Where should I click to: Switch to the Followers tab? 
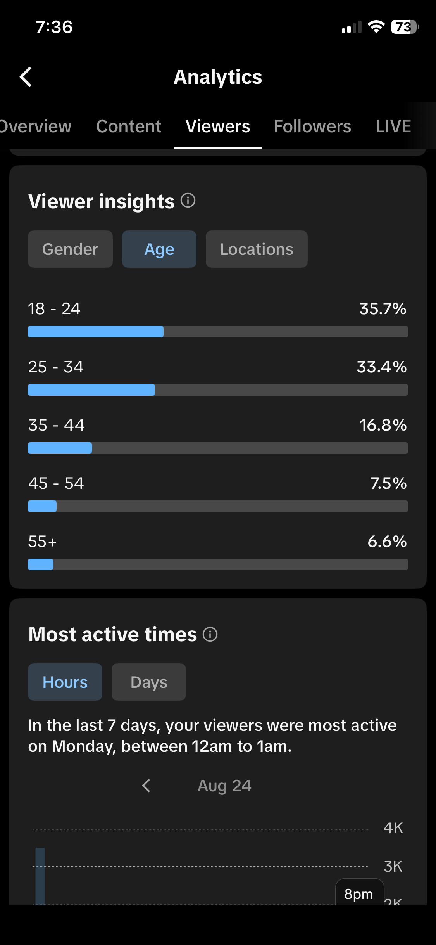click(x=312, y=126)
